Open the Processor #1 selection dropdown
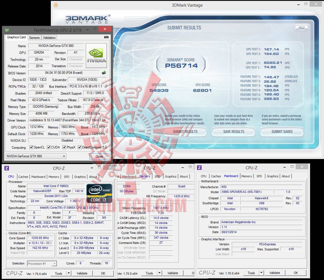This screenshot has width=324, height=280. [42, 263]
